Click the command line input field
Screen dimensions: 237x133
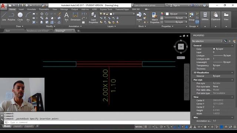tap(97, 122)
